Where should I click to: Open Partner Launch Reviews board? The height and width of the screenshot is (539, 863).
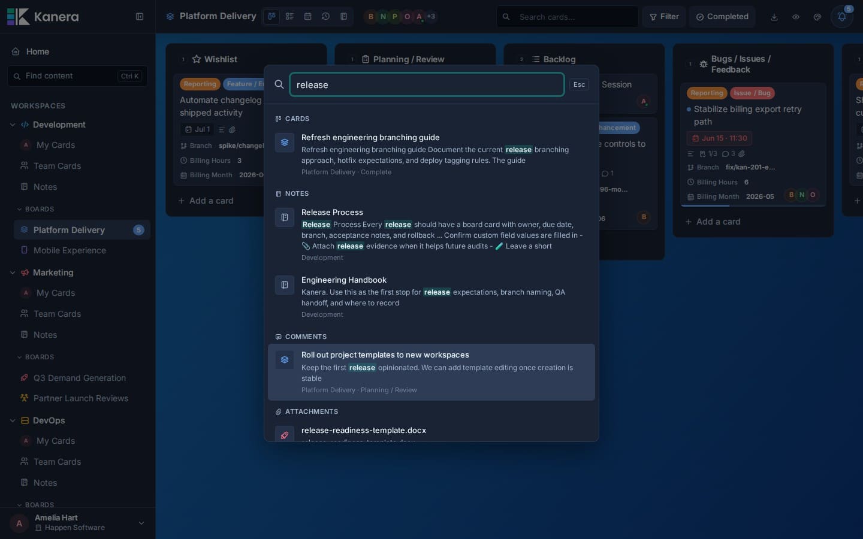(x=82, y=398)
